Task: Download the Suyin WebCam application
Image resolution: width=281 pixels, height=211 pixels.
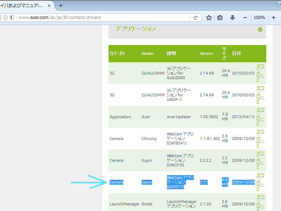Action: coord(260,160)
